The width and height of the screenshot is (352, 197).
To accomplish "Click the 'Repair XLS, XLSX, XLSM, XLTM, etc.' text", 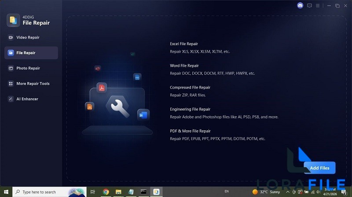I will (x=200, y=51).
